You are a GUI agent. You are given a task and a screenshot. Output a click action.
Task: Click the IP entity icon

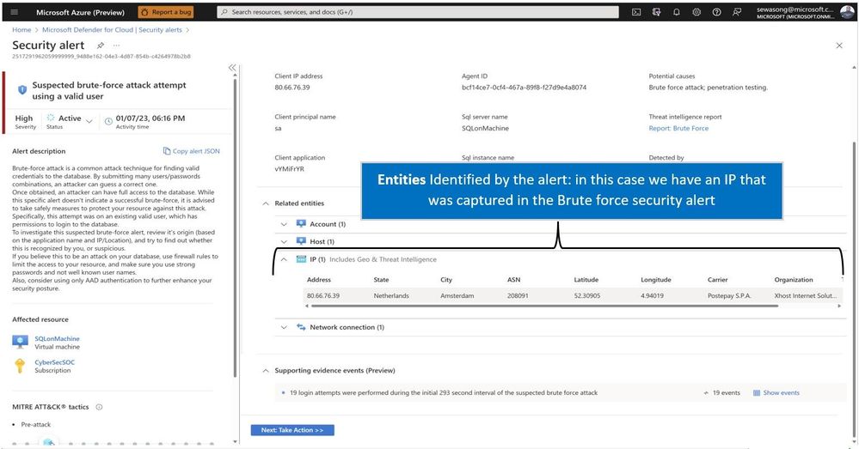(301, 259)
